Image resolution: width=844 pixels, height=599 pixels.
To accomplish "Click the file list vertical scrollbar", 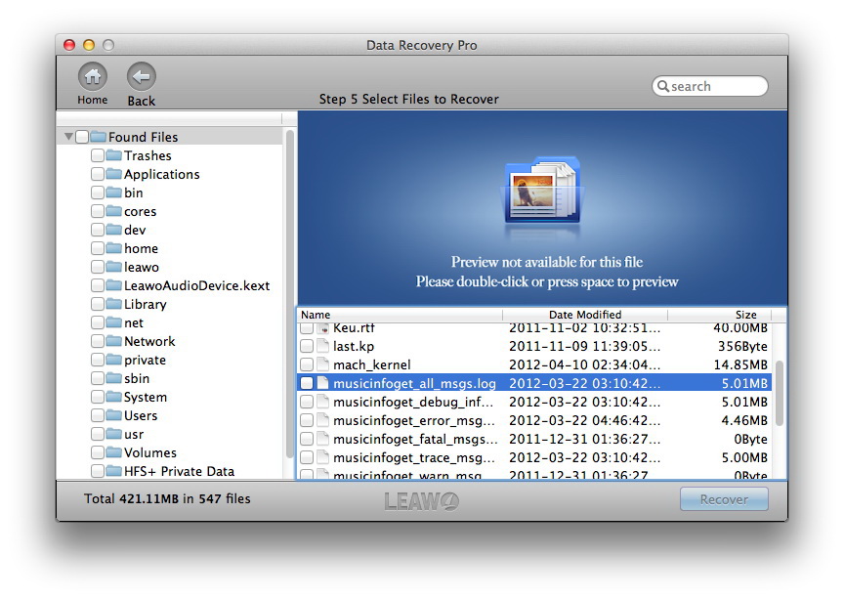I will click(779, 393).
